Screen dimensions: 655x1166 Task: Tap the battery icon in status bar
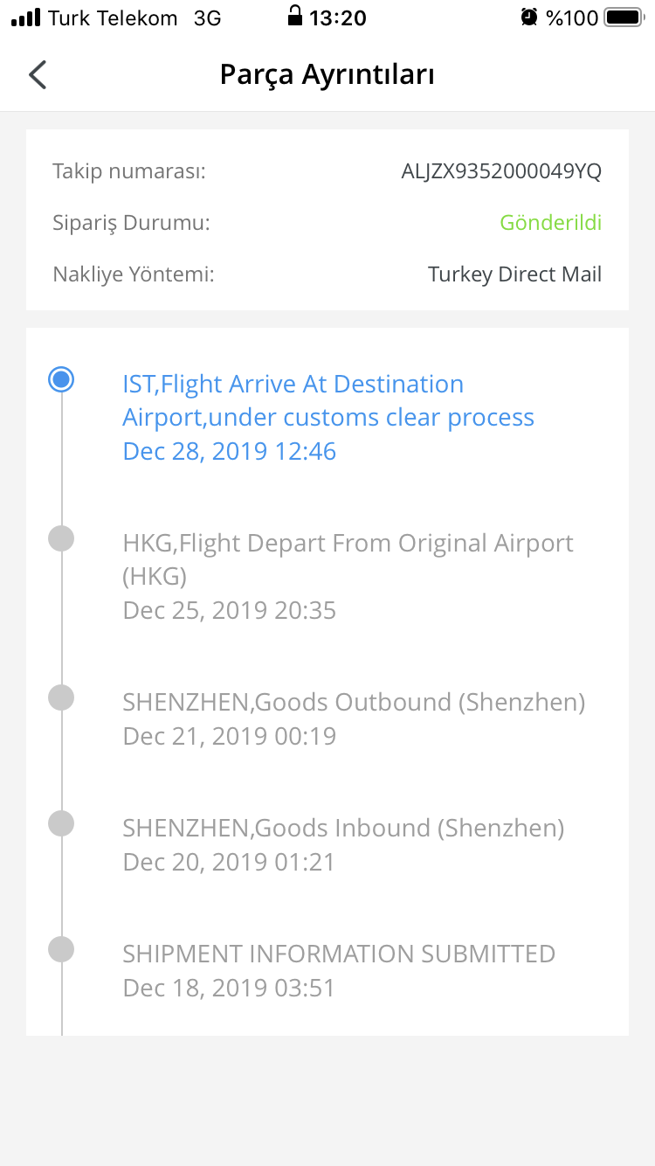624,17
